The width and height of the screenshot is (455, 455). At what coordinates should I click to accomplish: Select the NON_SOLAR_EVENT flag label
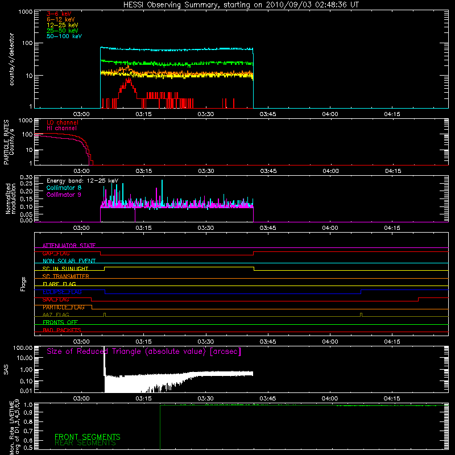pos(69,261)
